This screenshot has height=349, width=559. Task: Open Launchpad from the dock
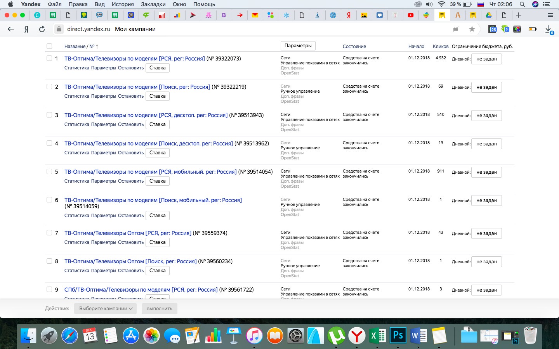[x=49, y=335]
